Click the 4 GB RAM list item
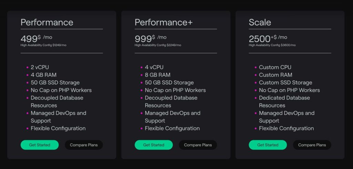353x169 pixels. point(43,75)
